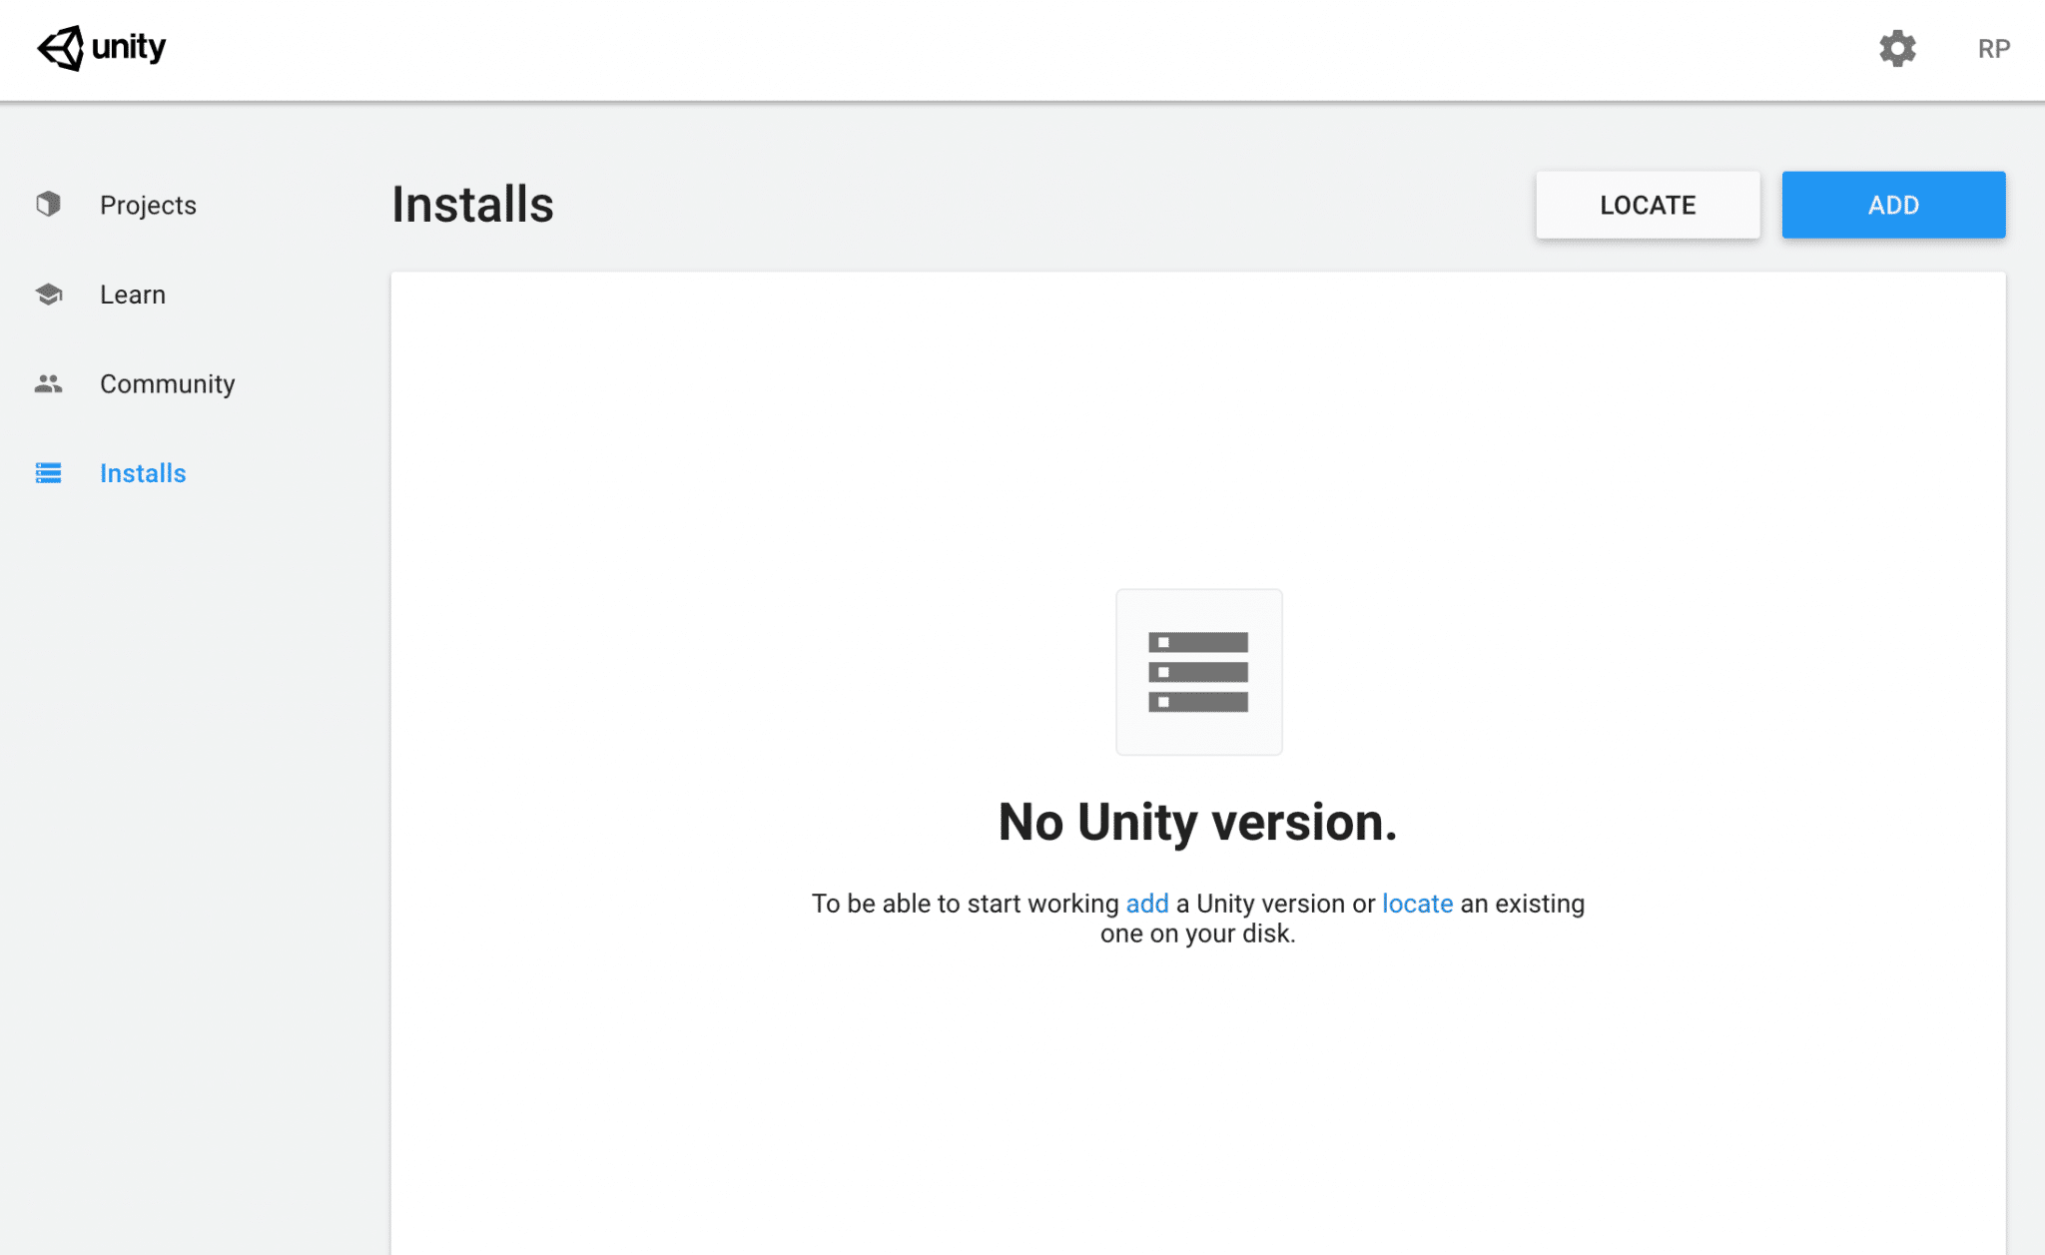Open Unity Hub settings gear
2045x1255 pixels.
(x=1897, y=48)
